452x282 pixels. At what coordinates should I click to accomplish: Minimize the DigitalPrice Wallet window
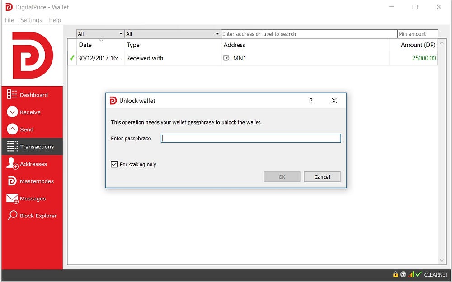pyautogui.click(x=391, y=7)
